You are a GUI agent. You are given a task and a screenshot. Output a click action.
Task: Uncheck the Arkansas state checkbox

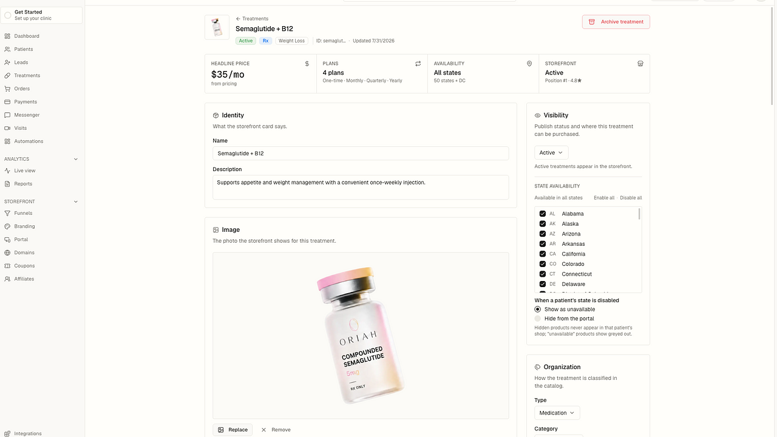tap(543, 244)
